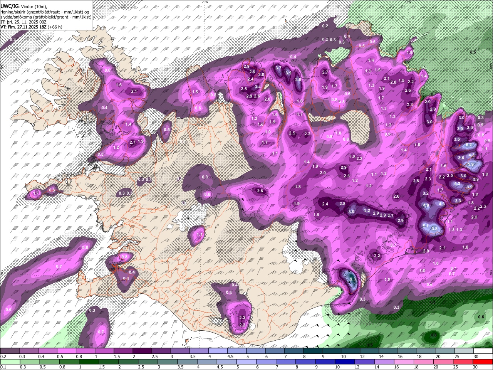This screenshot has width=493, height=370.
Task: Click the 3.3 value on the map
Action: [x=458, y=201]
